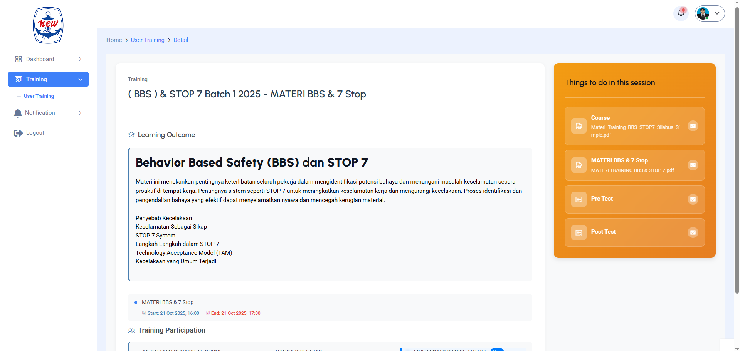This screenshot has width=740, height=351.
Task: Click the Learning Outcome graduation cap icon
Action: (x=131, y=135)
